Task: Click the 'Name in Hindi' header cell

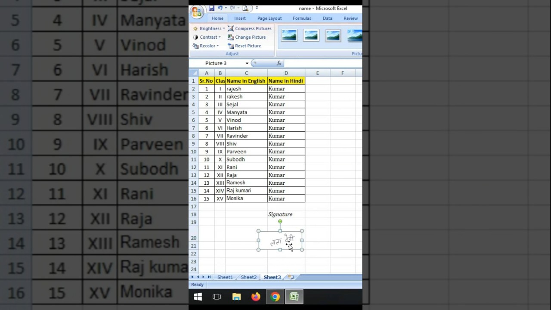Action: pyautogui.click(x=286, y=81)
